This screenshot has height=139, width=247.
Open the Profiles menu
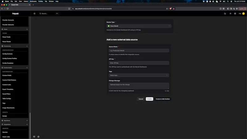[41, 2]
